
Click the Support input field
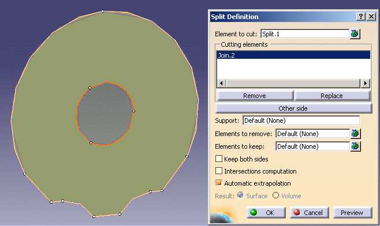[301, 120]
